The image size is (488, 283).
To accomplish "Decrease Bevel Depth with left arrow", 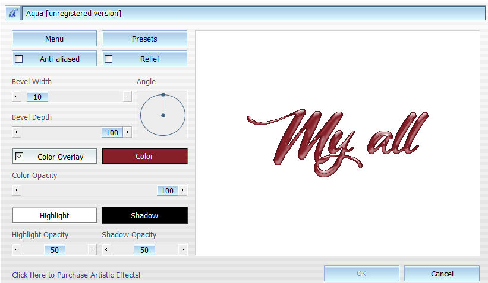I will (x=17, y=132).
